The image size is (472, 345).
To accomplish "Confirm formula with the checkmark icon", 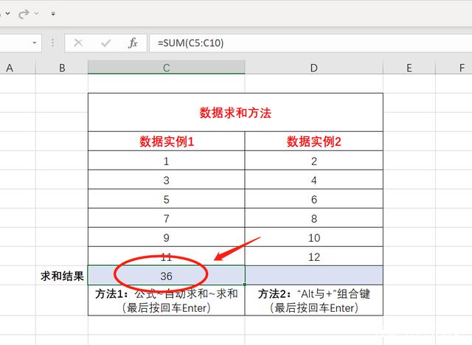I will 105,43.
